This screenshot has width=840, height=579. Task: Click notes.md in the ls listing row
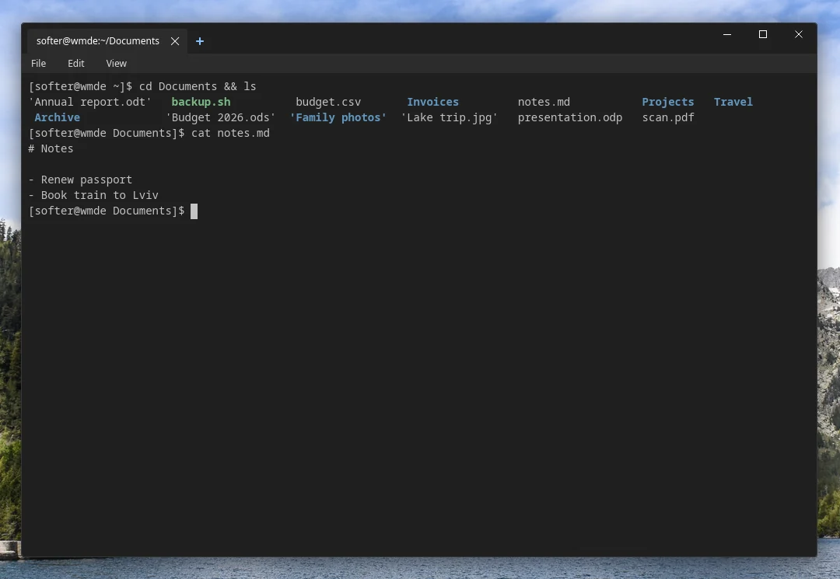(x=544, y=102)
